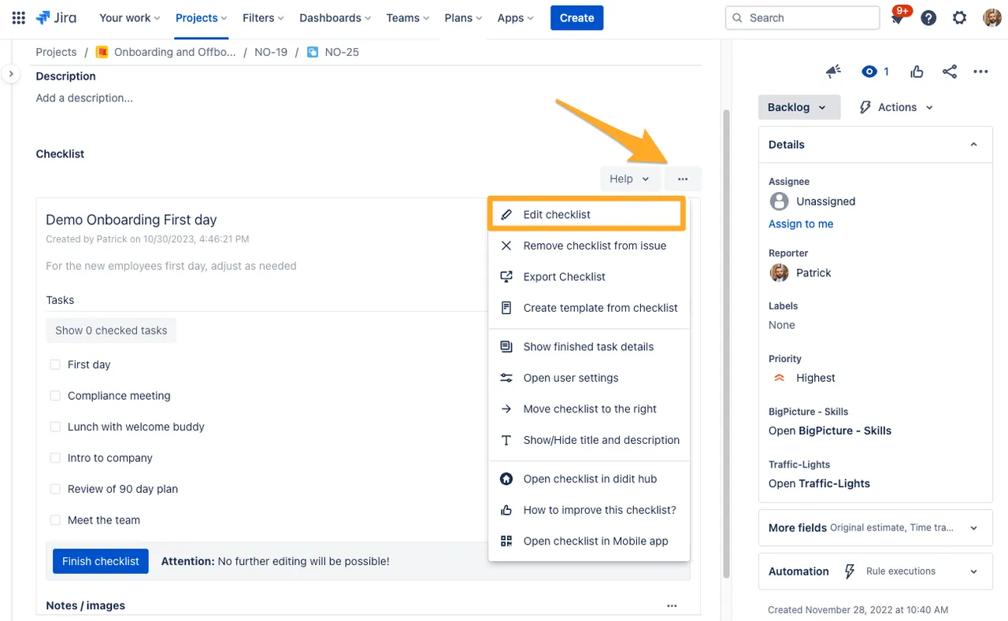Open the notifications bell icon
The image size is (1008, 621).
point(898,17)
